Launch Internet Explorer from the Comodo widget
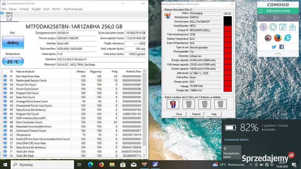This screenshot has height=169, width=301. tap(287, 38)
